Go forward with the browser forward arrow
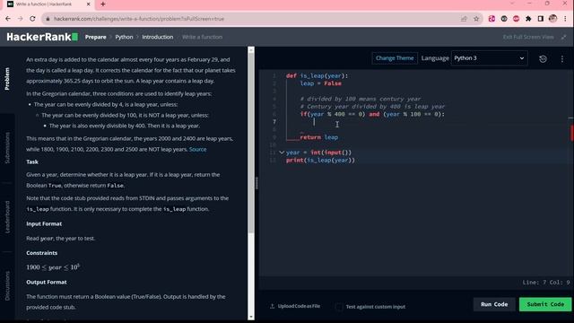The image size is (574, 323). tap(20, 19)
